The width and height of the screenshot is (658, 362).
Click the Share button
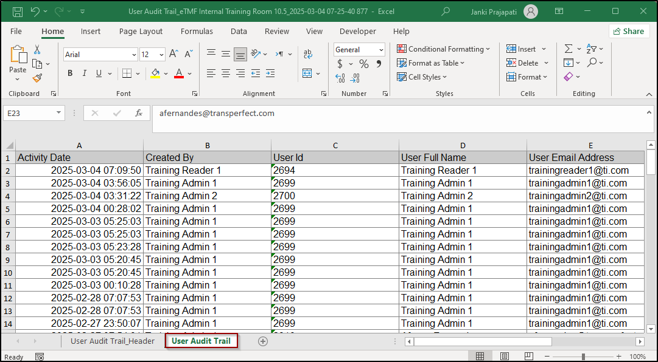(629, 32)
